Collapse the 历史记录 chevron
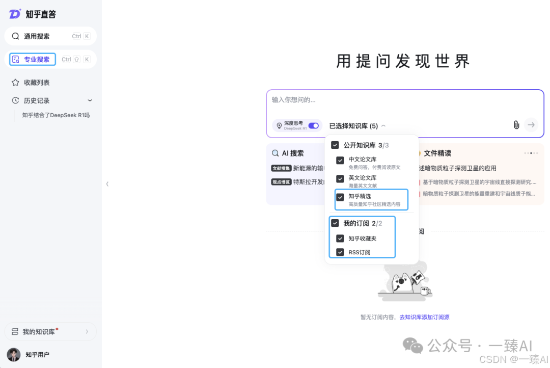 click(x=90, y=100)
